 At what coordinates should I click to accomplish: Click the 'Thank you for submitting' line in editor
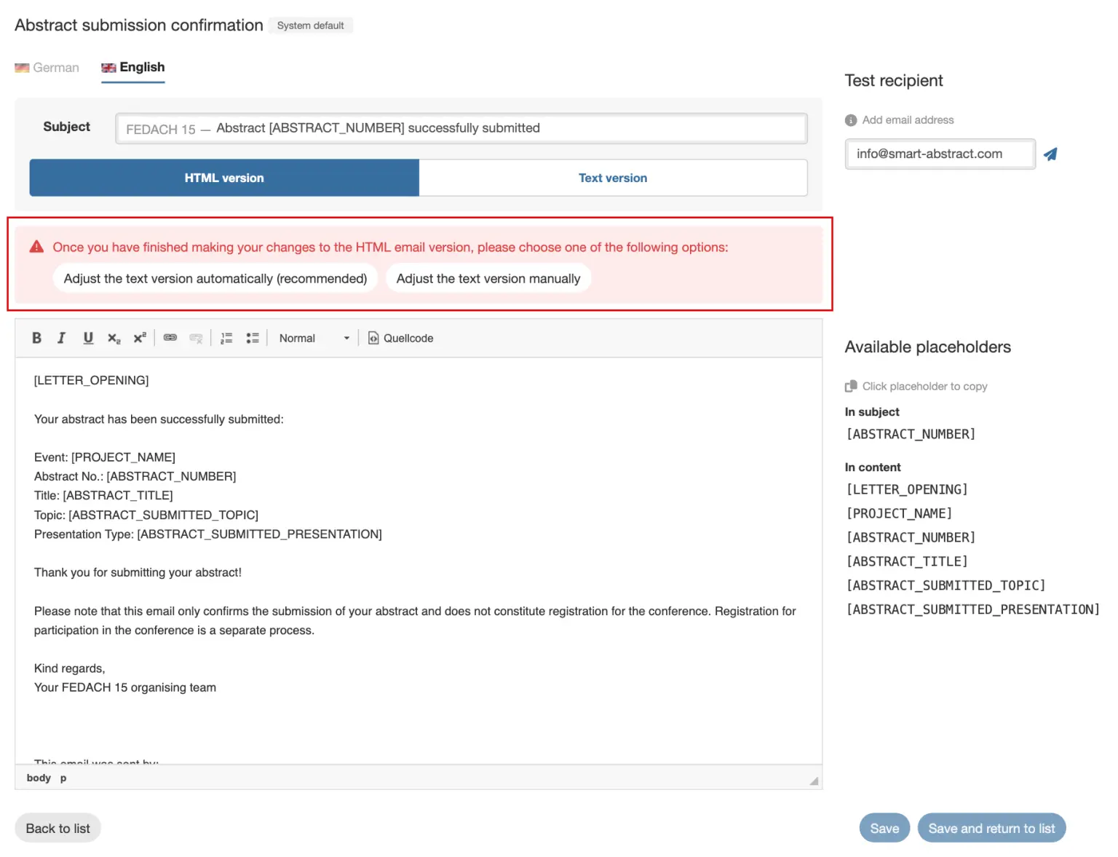tap(138, 572)
